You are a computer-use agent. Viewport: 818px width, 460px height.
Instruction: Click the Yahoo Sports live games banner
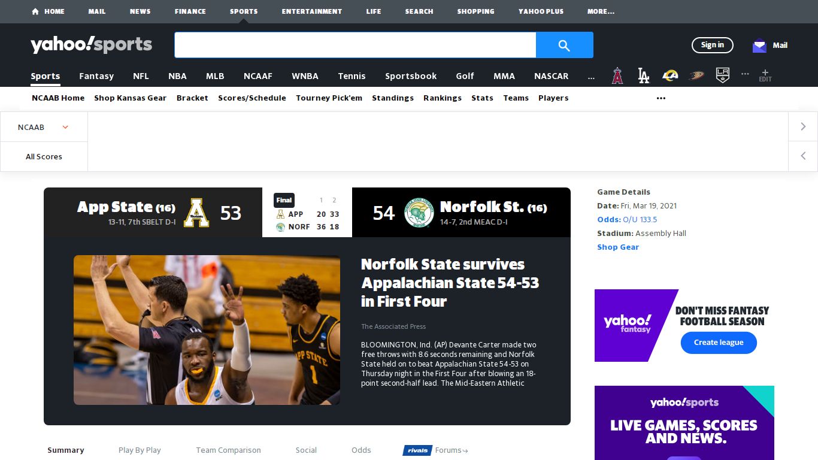684,423
